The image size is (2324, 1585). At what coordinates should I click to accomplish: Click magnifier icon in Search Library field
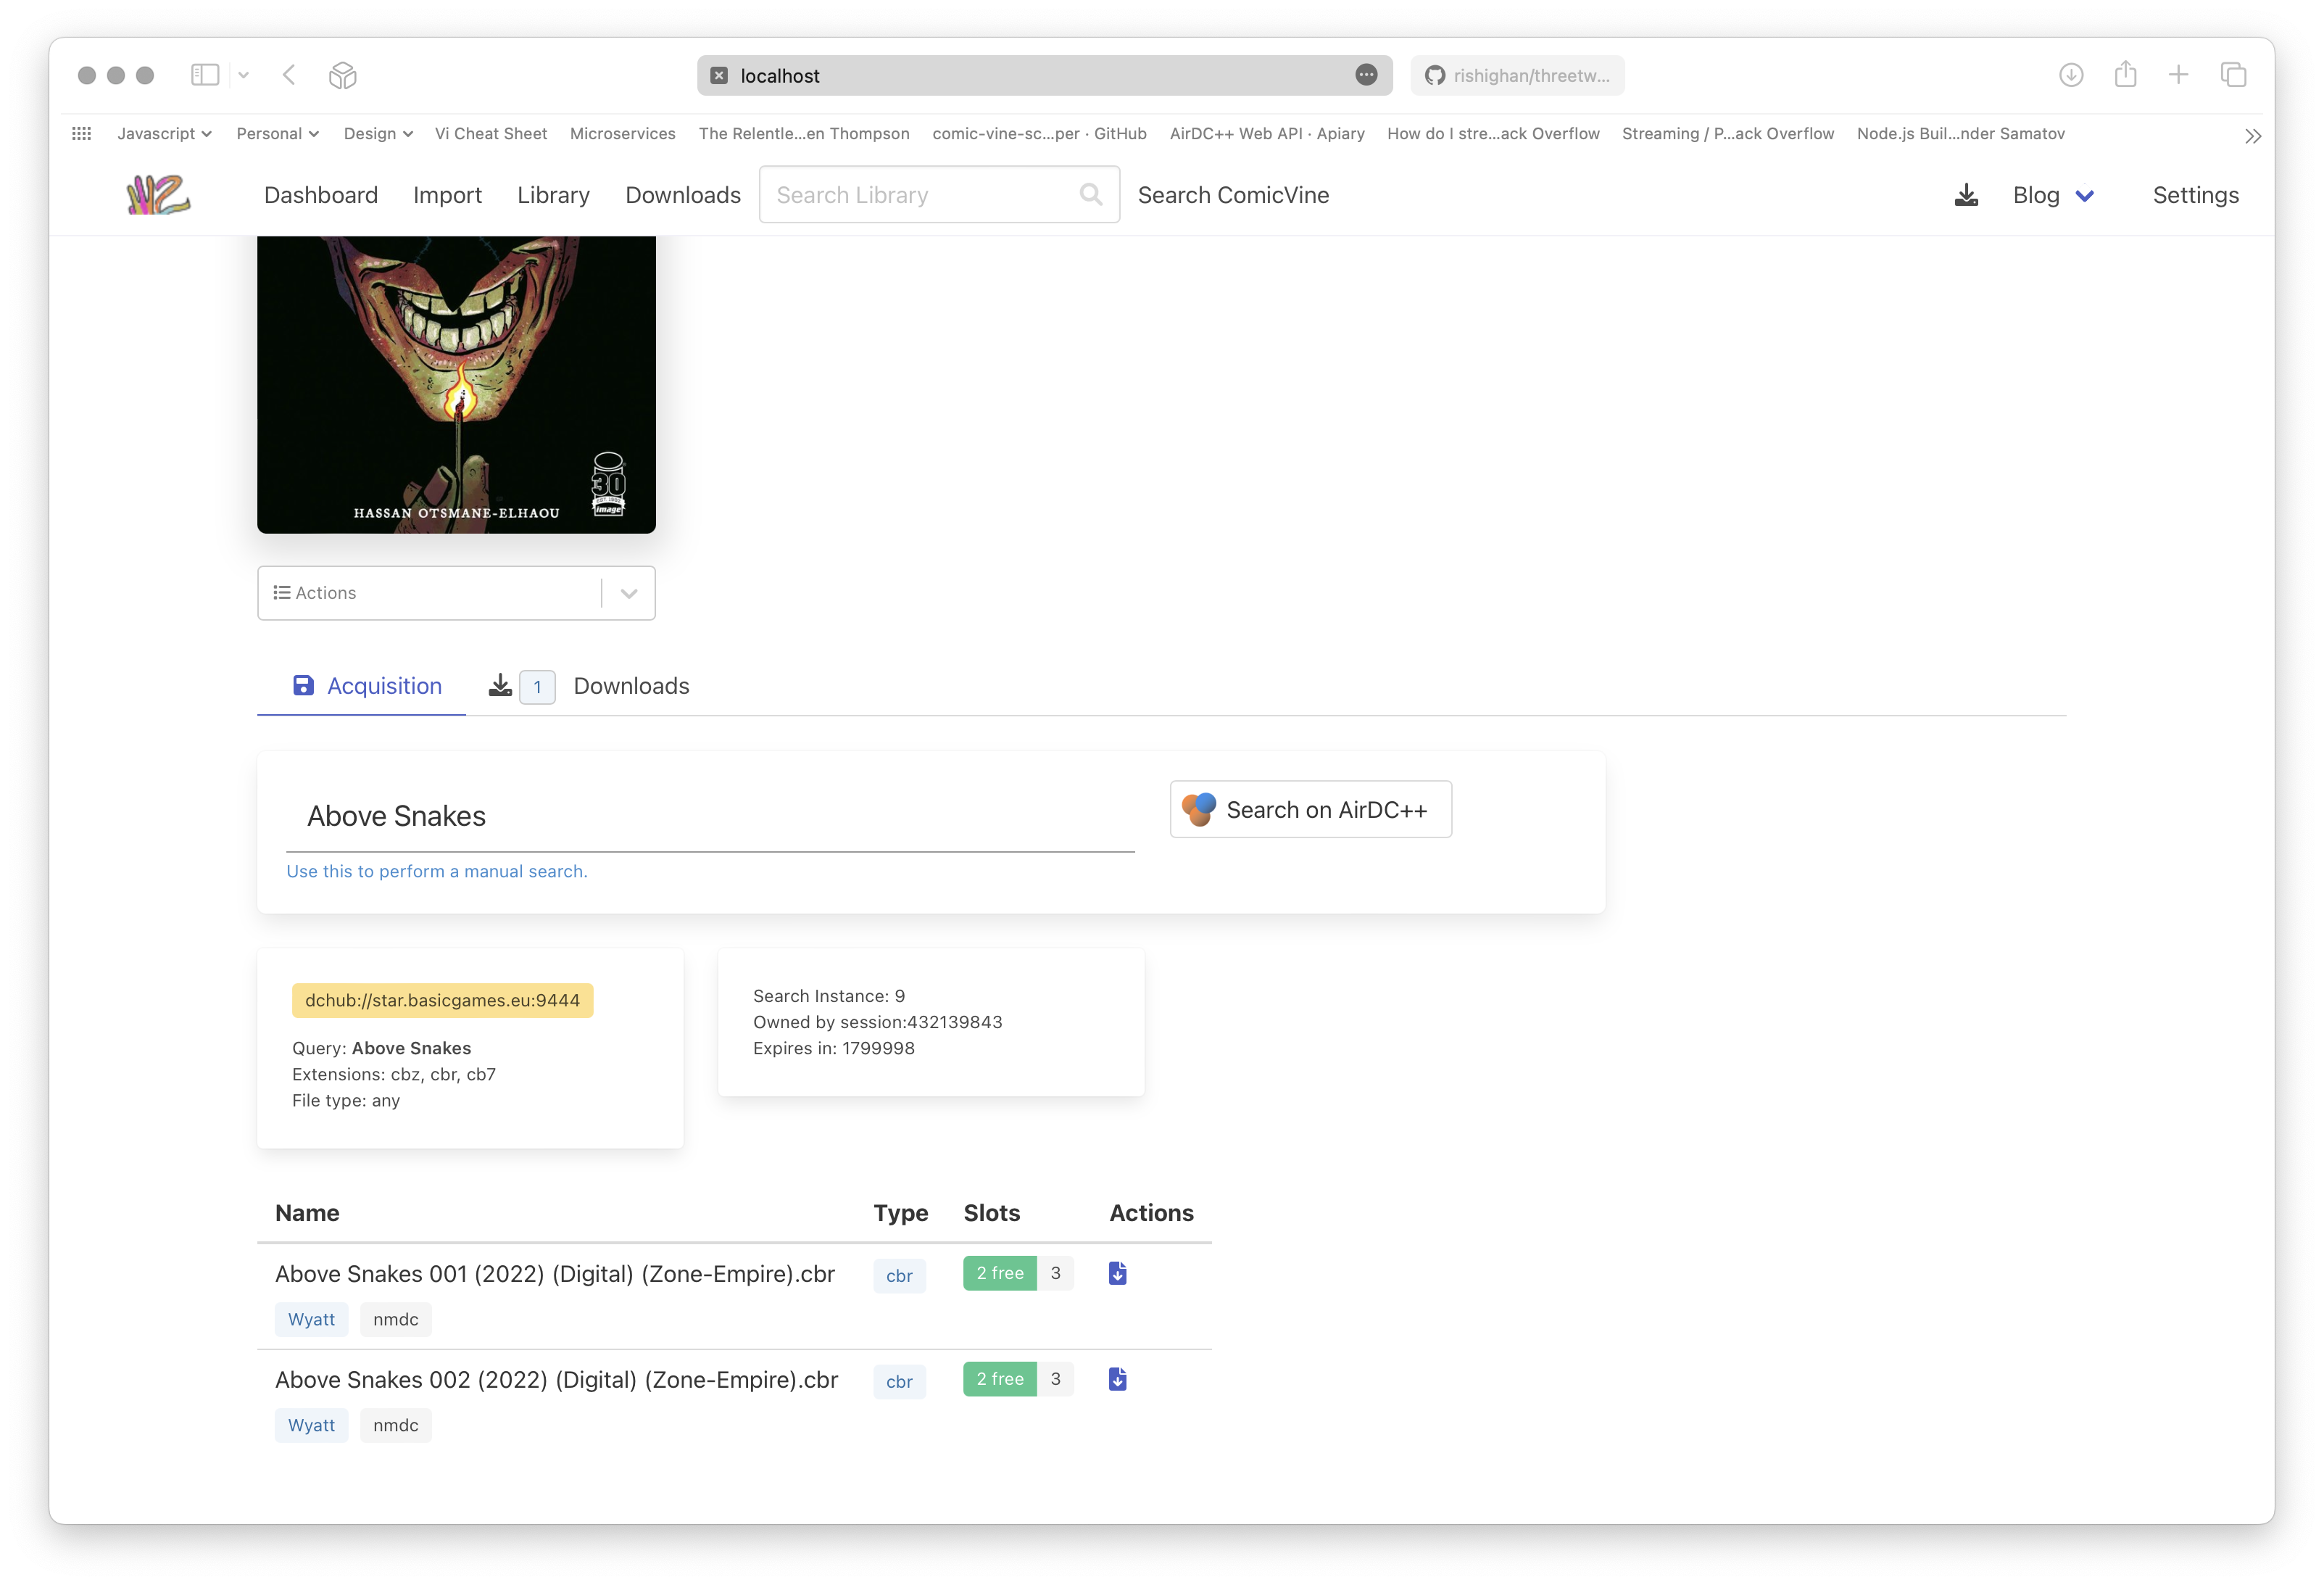[x=1090, y=195]
